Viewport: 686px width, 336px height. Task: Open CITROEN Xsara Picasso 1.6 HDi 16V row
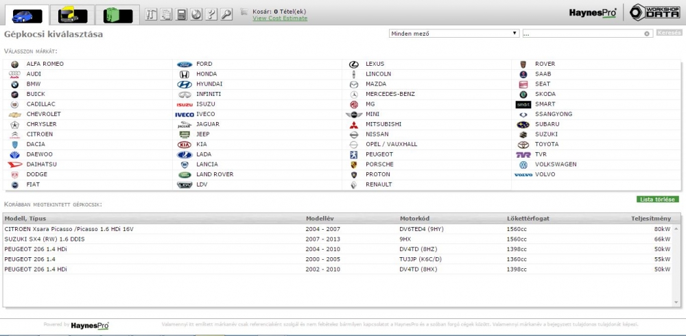click(338, 229)
